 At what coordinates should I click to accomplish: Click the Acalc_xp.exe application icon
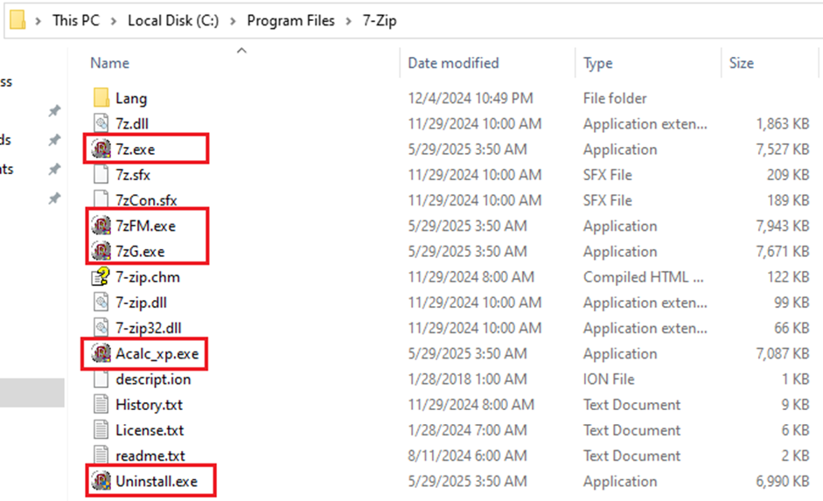pos(101,353)
